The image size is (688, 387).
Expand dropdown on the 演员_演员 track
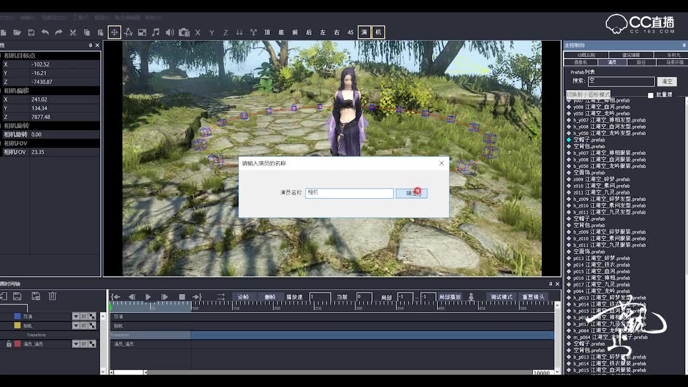[x=76, y=344]
